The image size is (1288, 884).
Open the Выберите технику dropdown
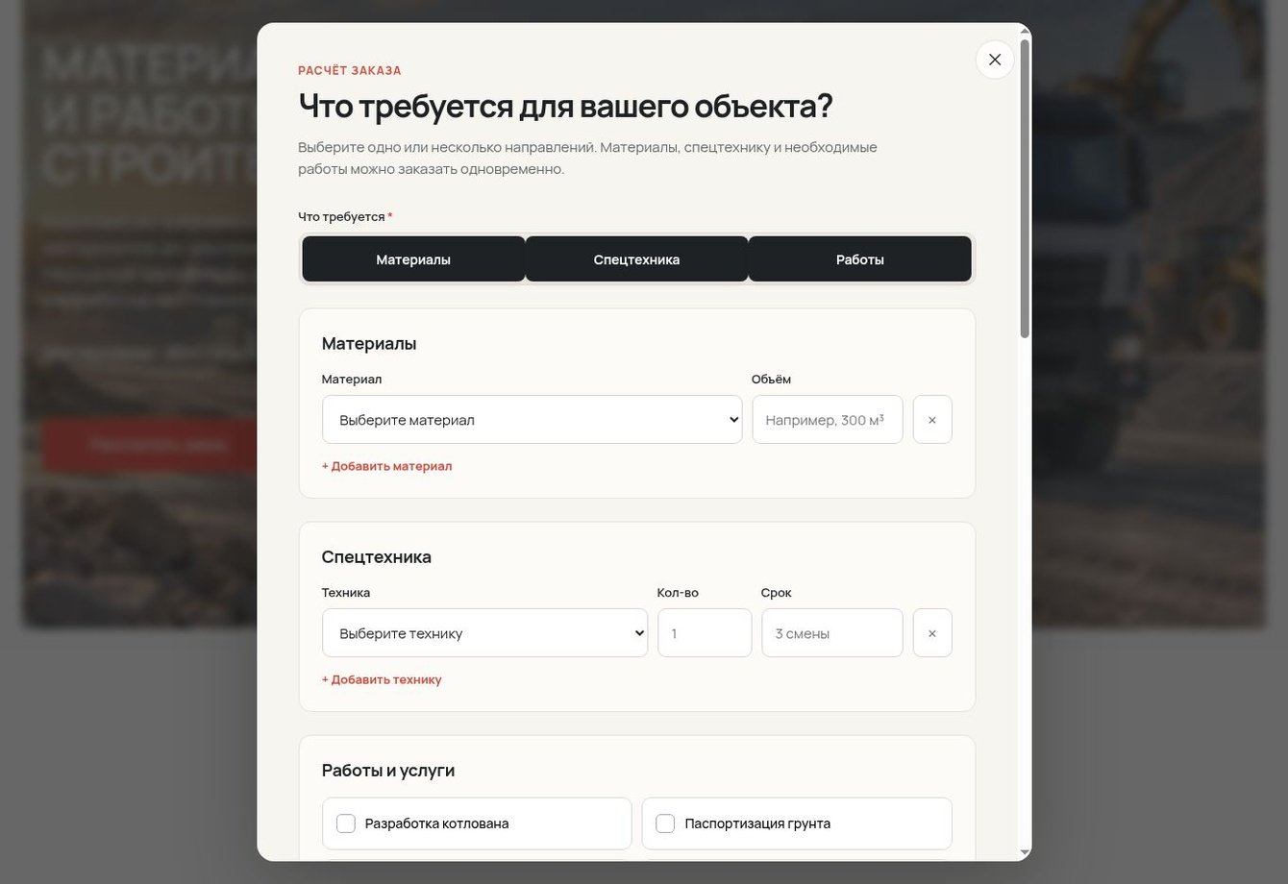click(484, 633)
